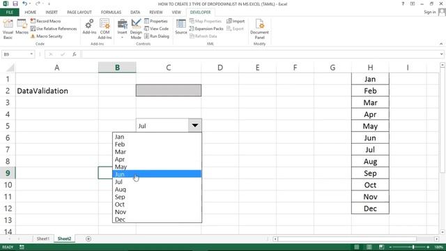The width and height of the screenshot is (446, 251).
Task: Open Excel Help question mark
Action: coord(403,3)
